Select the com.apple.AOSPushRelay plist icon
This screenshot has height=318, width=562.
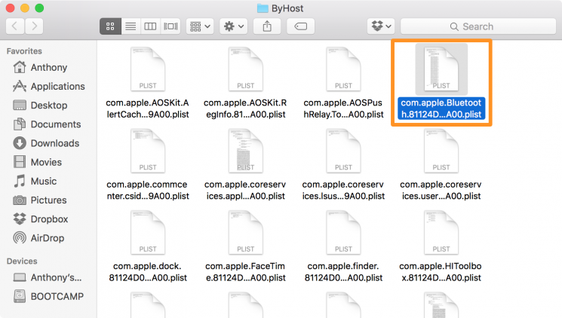pyautogui.click(x=343, y=69)
